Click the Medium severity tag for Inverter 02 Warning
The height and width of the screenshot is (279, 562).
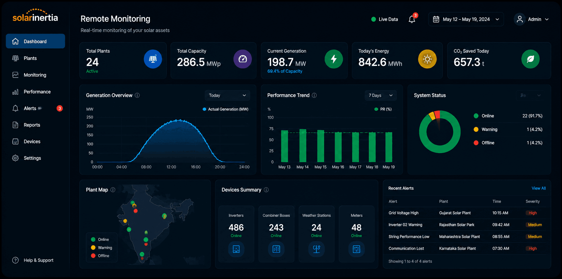(x=535, y=225)
